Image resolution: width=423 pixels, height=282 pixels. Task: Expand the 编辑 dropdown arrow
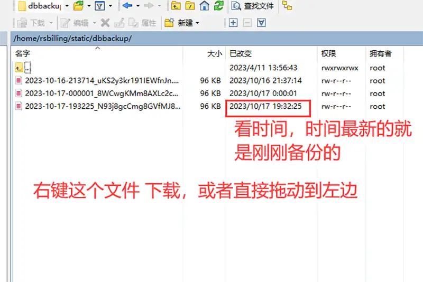[x=95, y=23]
